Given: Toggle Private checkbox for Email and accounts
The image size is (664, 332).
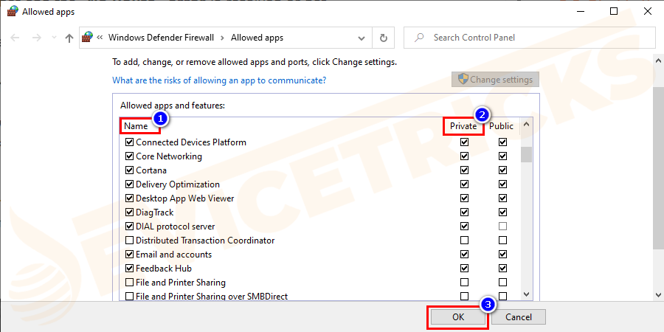Looking at the screenshot, I should 465,255.
